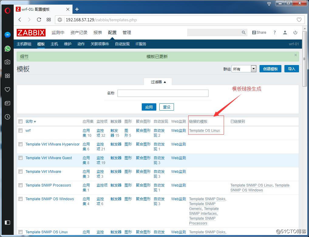Collapse the 过滤器 filter panel
309x237 pixels.
tap(158, 82)
